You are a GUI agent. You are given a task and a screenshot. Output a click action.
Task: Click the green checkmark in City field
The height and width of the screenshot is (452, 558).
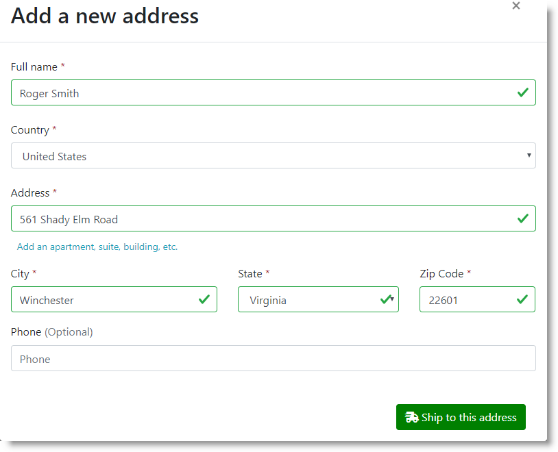[204, 299]
